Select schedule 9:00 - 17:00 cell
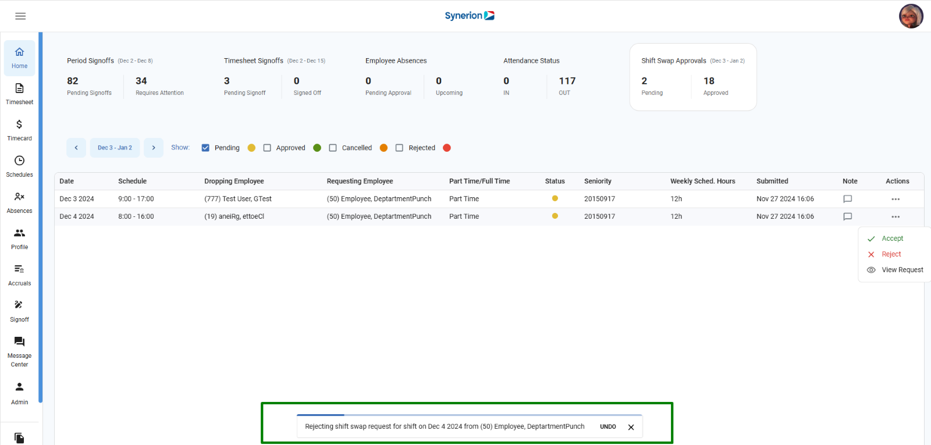Screen dimensions: 931x445 point(136,199)
